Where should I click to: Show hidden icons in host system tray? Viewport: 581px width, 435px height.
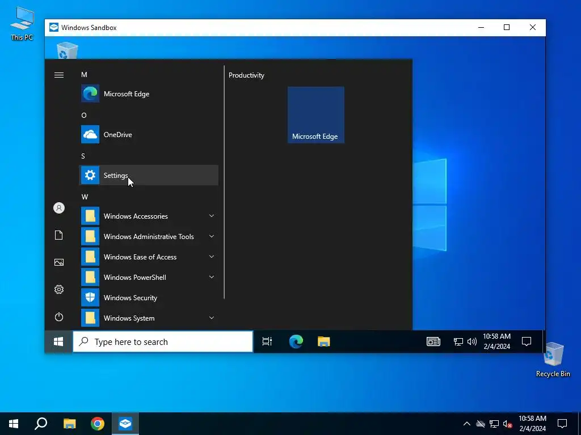point(467,424)
